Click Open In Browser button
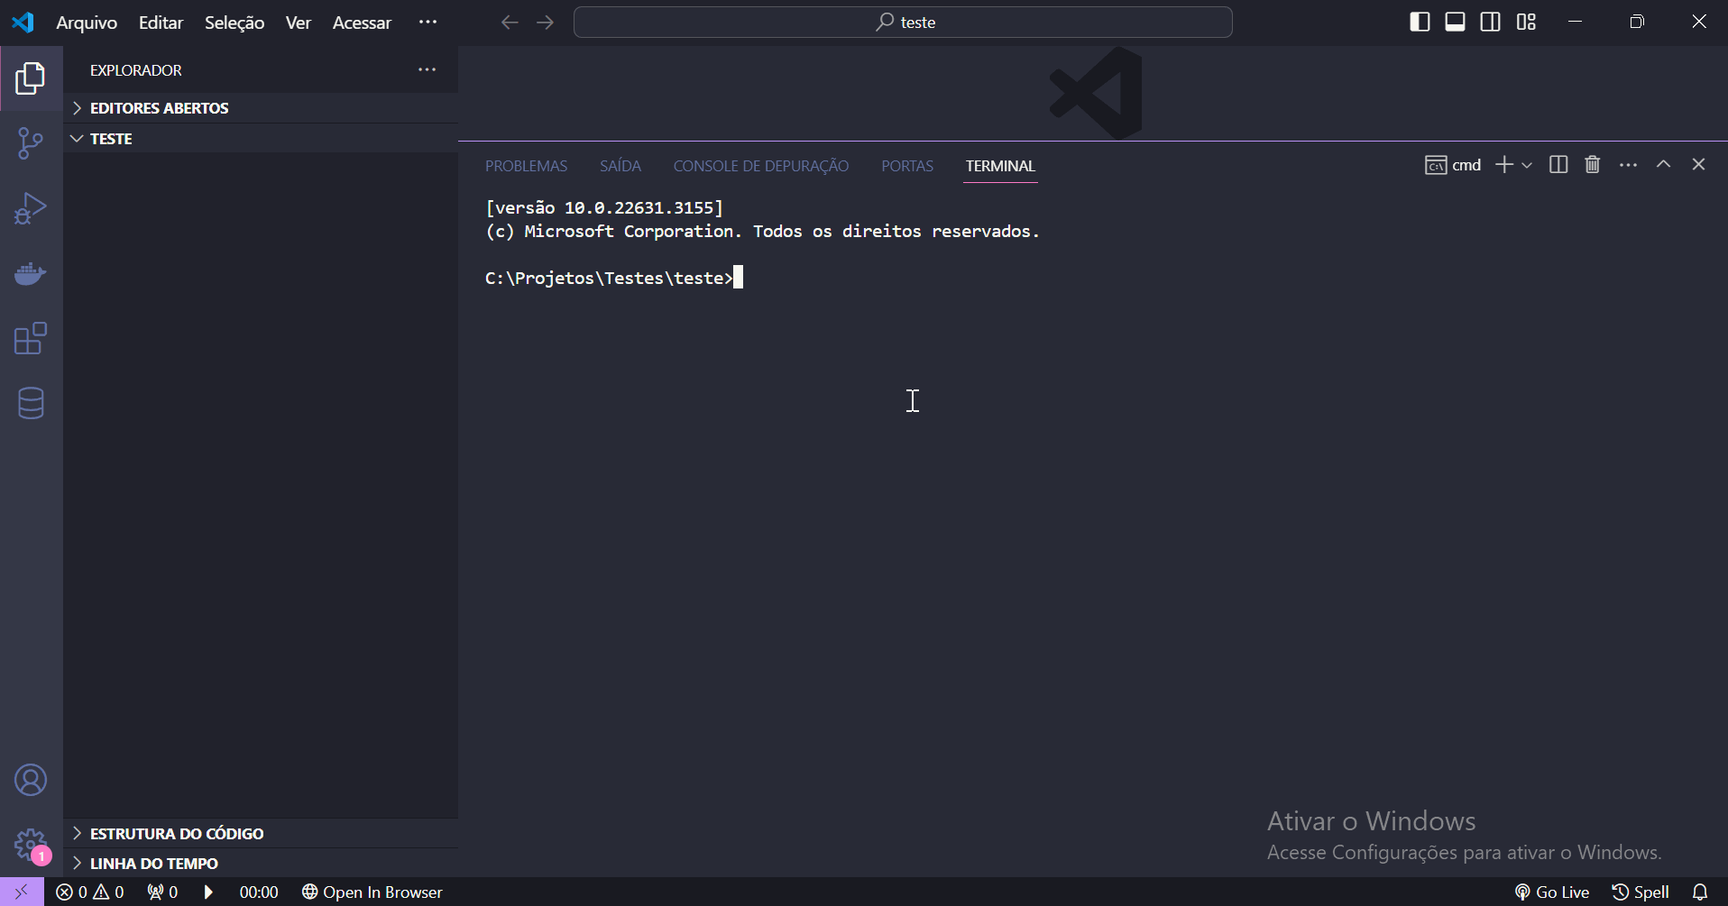The width and height of the screenshot is (1728, 906). (x=372, y=892)
